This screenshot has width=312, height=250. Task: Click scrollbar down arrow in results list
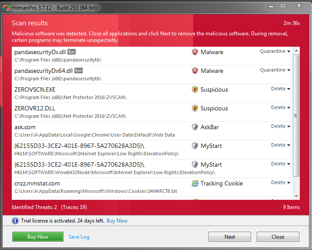[x=296, y=196]
